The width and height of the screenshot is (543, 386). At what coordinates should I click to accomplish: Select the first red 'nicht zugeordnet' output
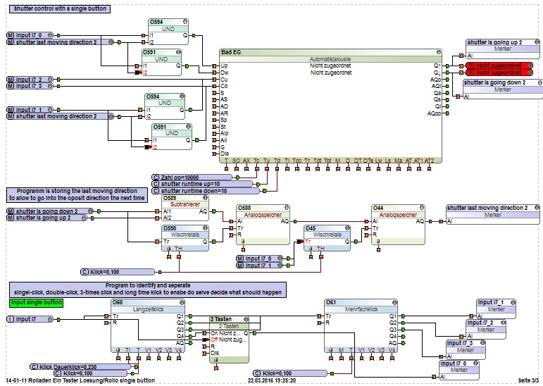point(499,66)
